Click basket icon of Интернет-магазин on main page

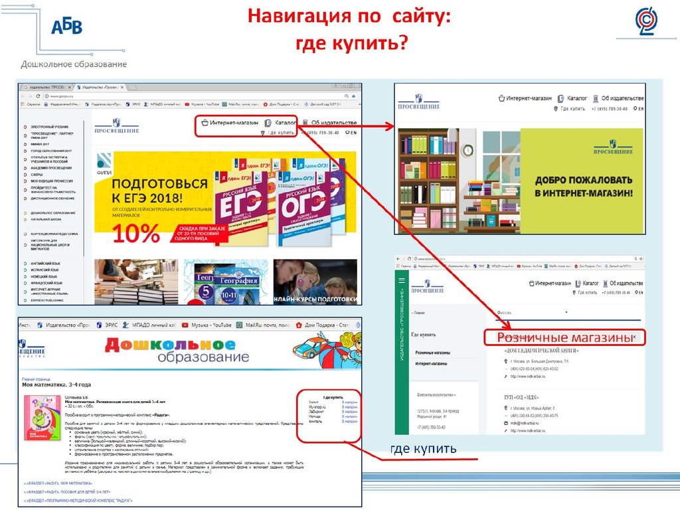tap(205, 123)
